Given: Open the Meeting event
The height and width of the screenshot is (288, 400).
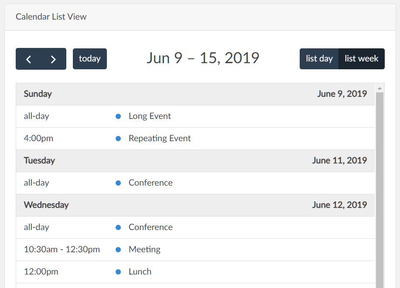Looking at the screenshot, I should (x=144, y=250).
